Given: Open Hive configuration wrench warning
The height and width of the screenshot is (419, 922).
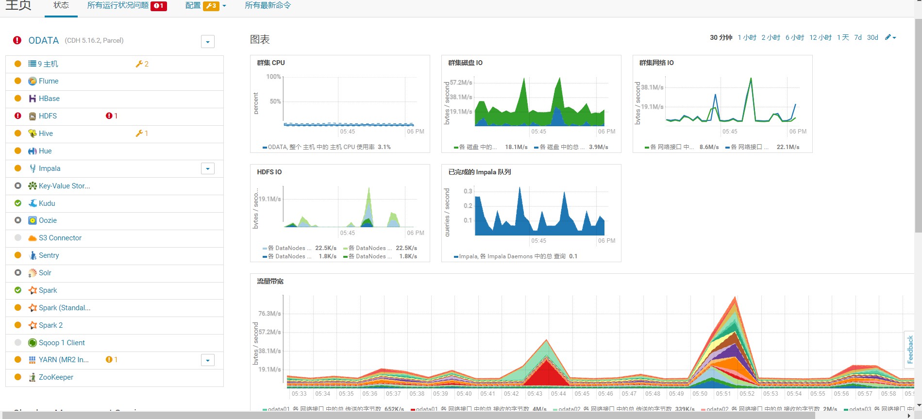Looking at the screenshot, I should 142,134.
